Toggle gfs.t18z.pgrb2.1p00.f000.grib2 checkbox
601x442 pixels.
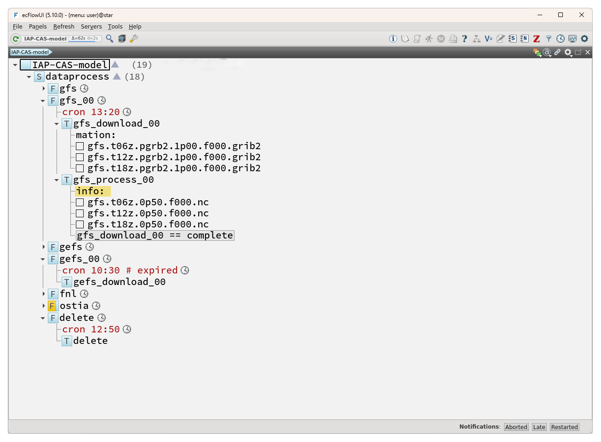tap(80, 169)
